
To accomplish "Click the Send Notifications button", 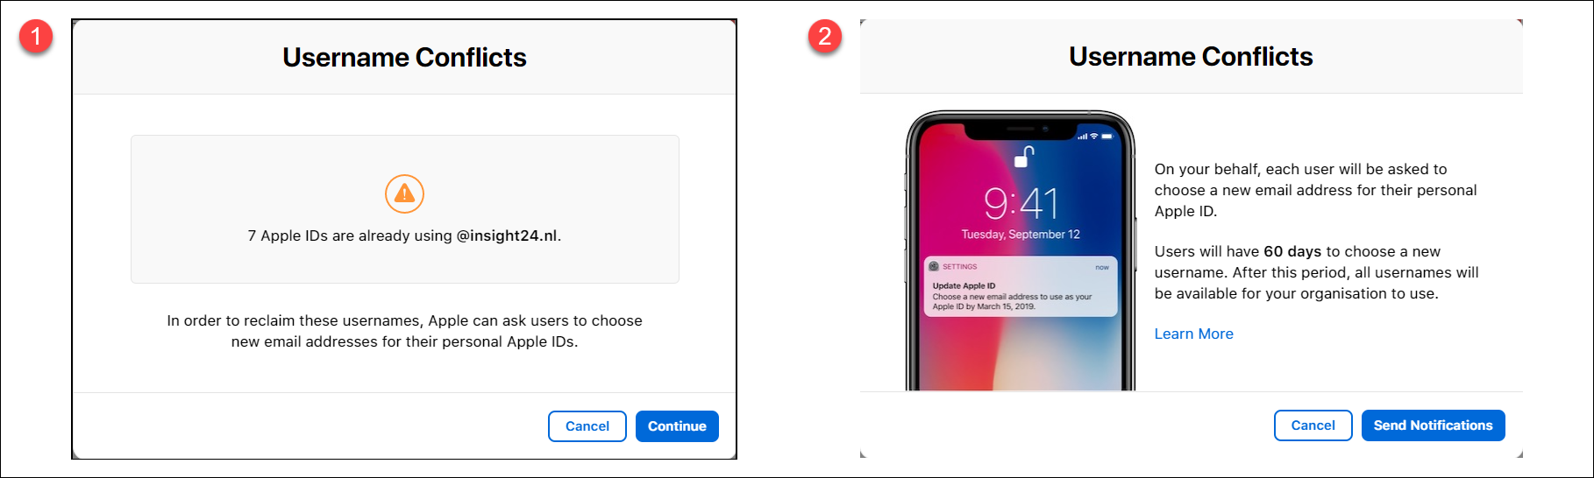I will click(x=1433, y=425).
